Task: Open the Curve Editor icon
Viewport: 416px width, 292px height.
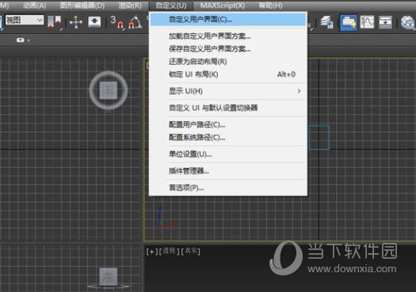Action: (x=367, y=22)
